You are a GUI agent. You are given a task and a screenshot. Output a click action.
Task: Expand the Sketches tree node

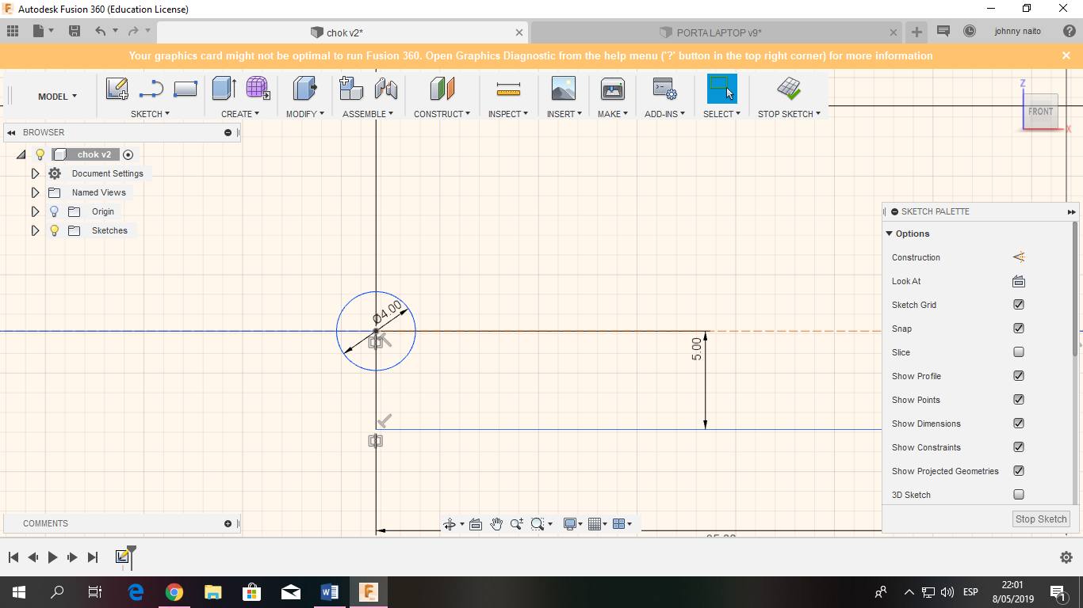35,230
